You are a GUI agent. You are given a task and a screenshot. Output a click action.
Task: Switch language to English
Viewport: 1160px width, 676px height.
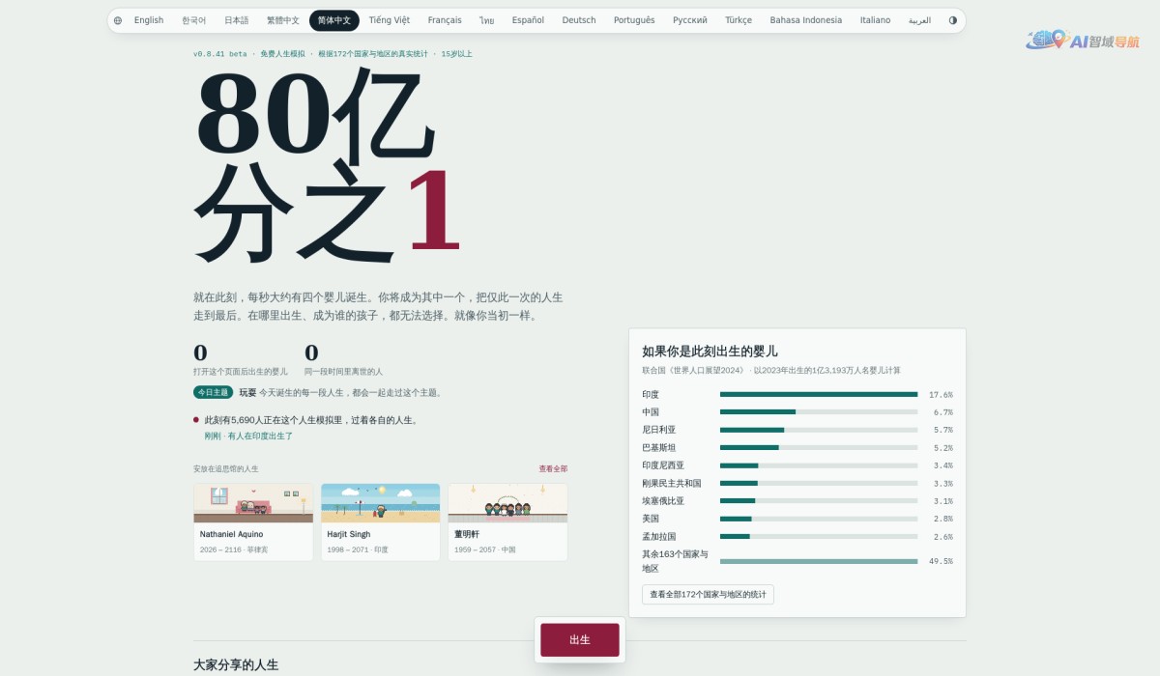coord(149,20)
